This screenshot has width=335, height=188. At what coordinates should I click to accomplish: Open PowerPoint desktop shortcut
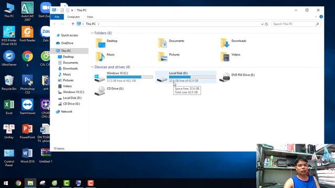click(27, 131)
